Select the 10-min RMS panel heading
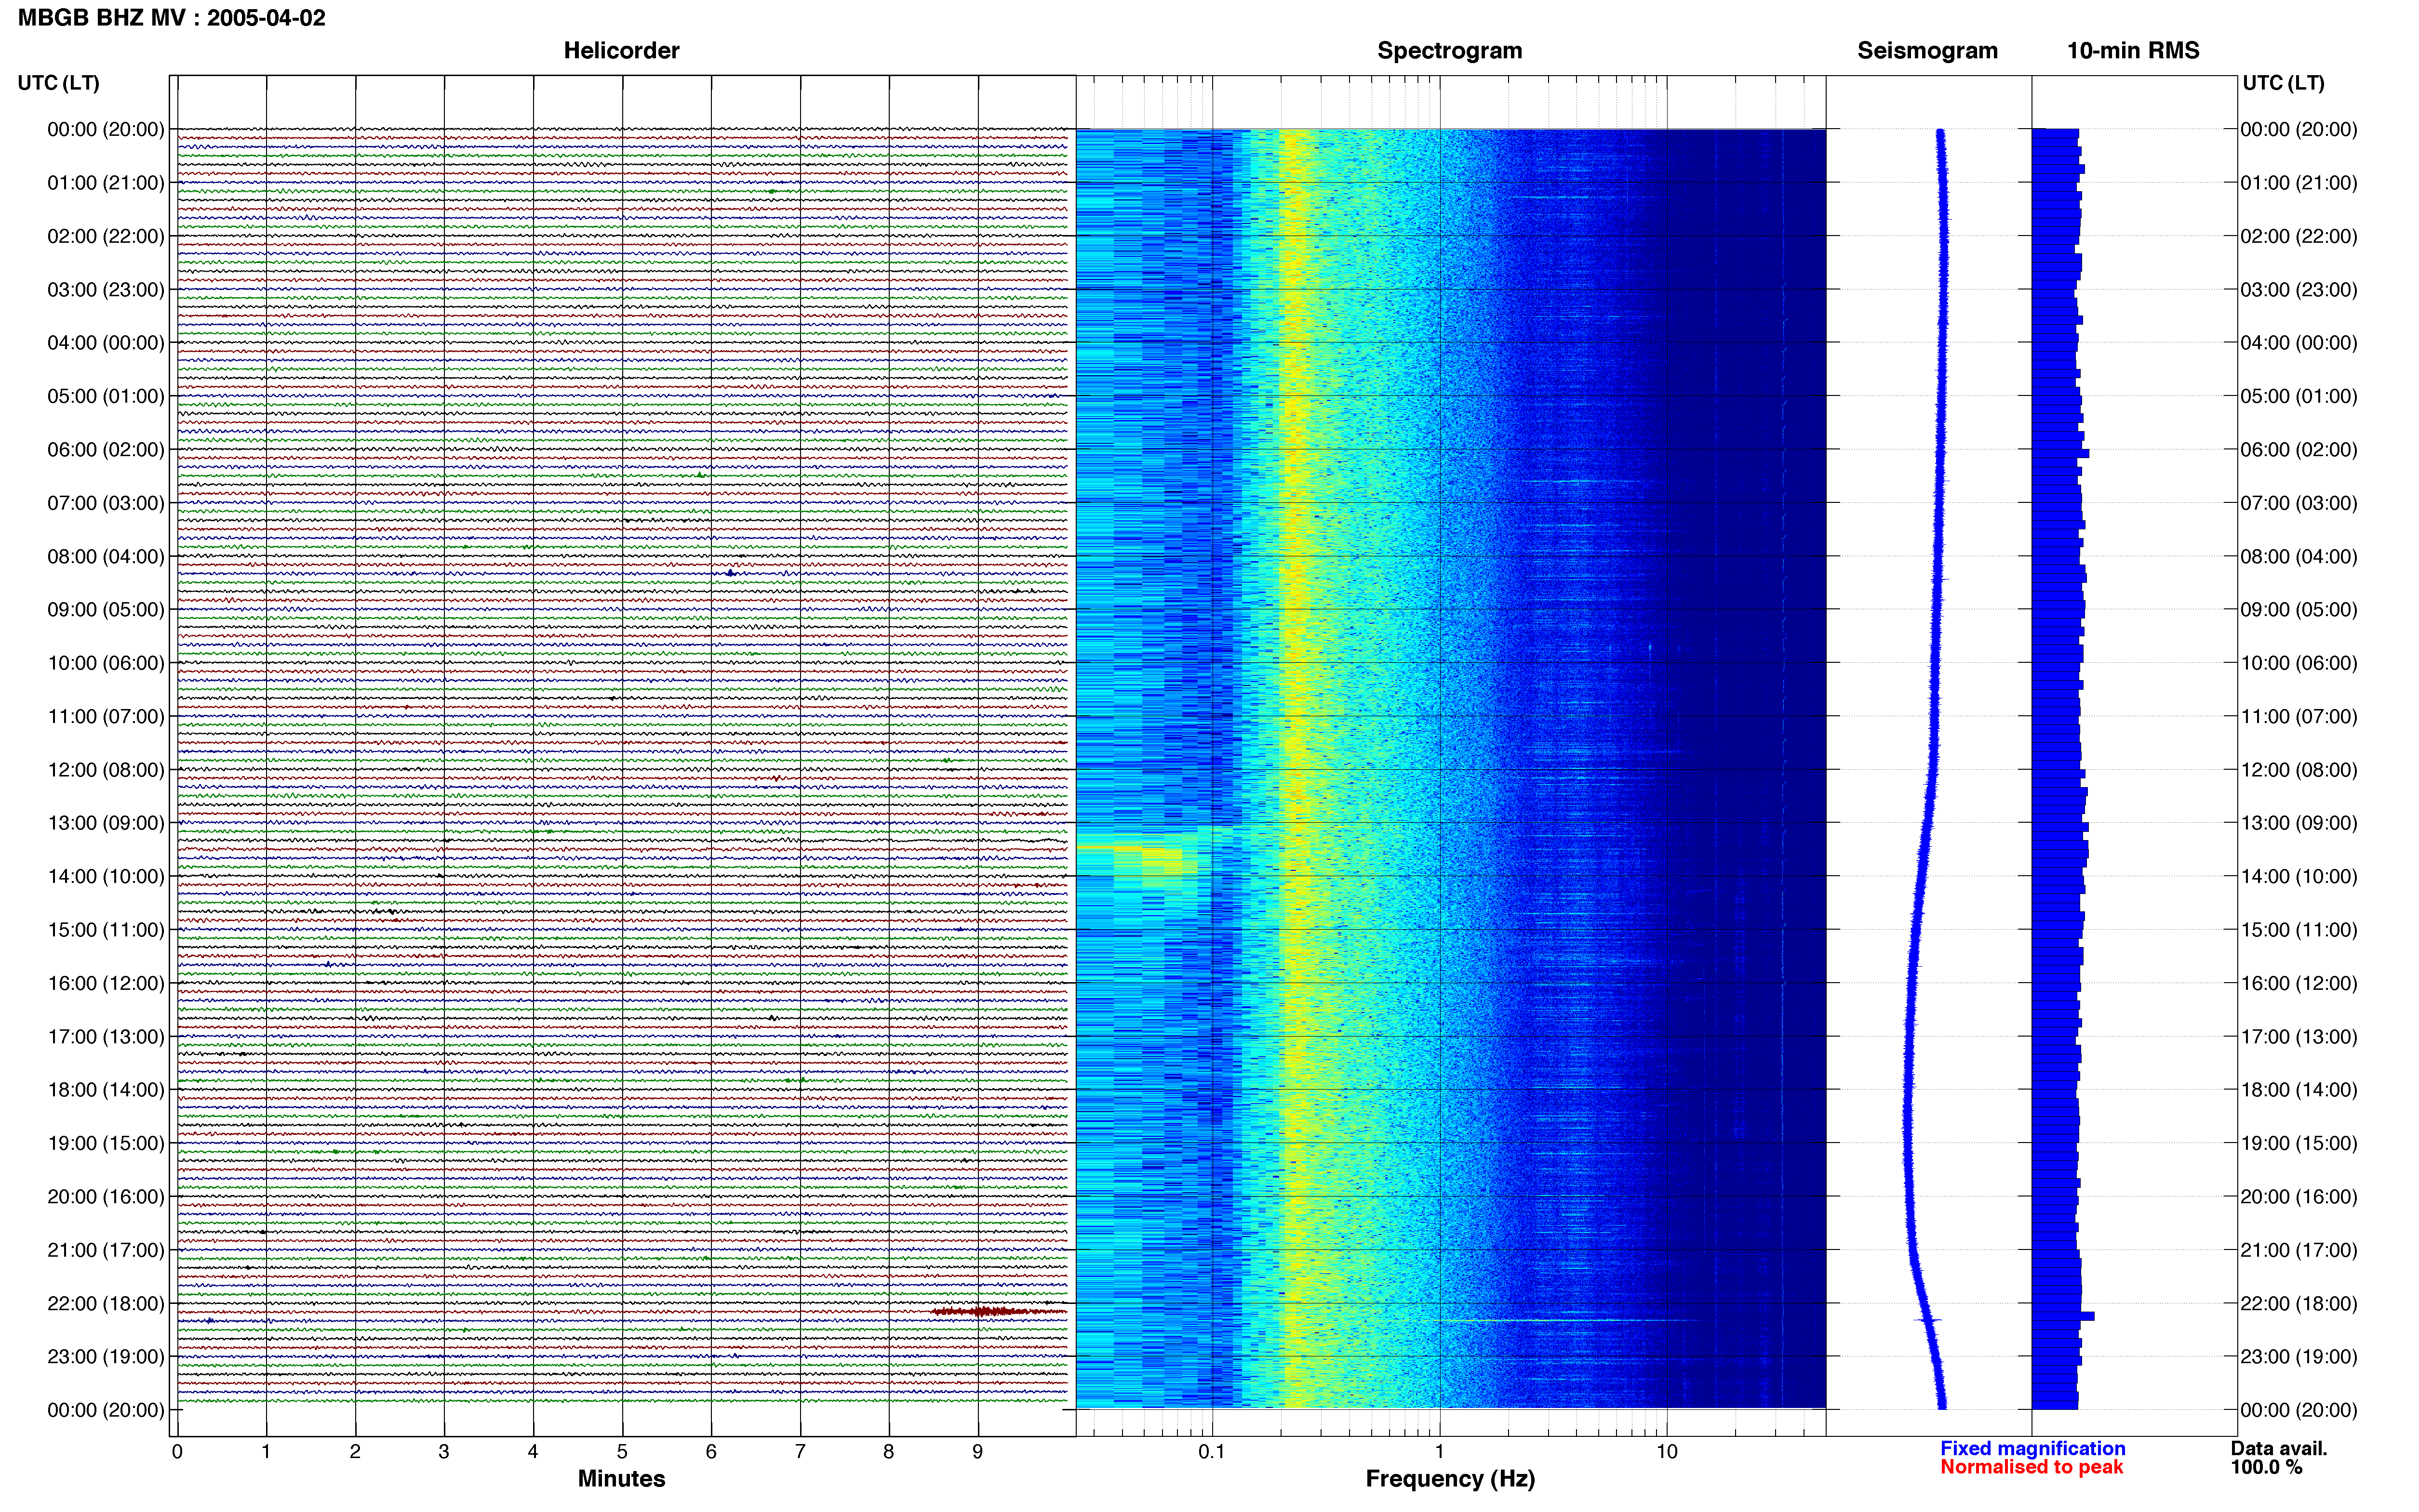Viewport: 2419px width, 1512px height. point(2133,50)
